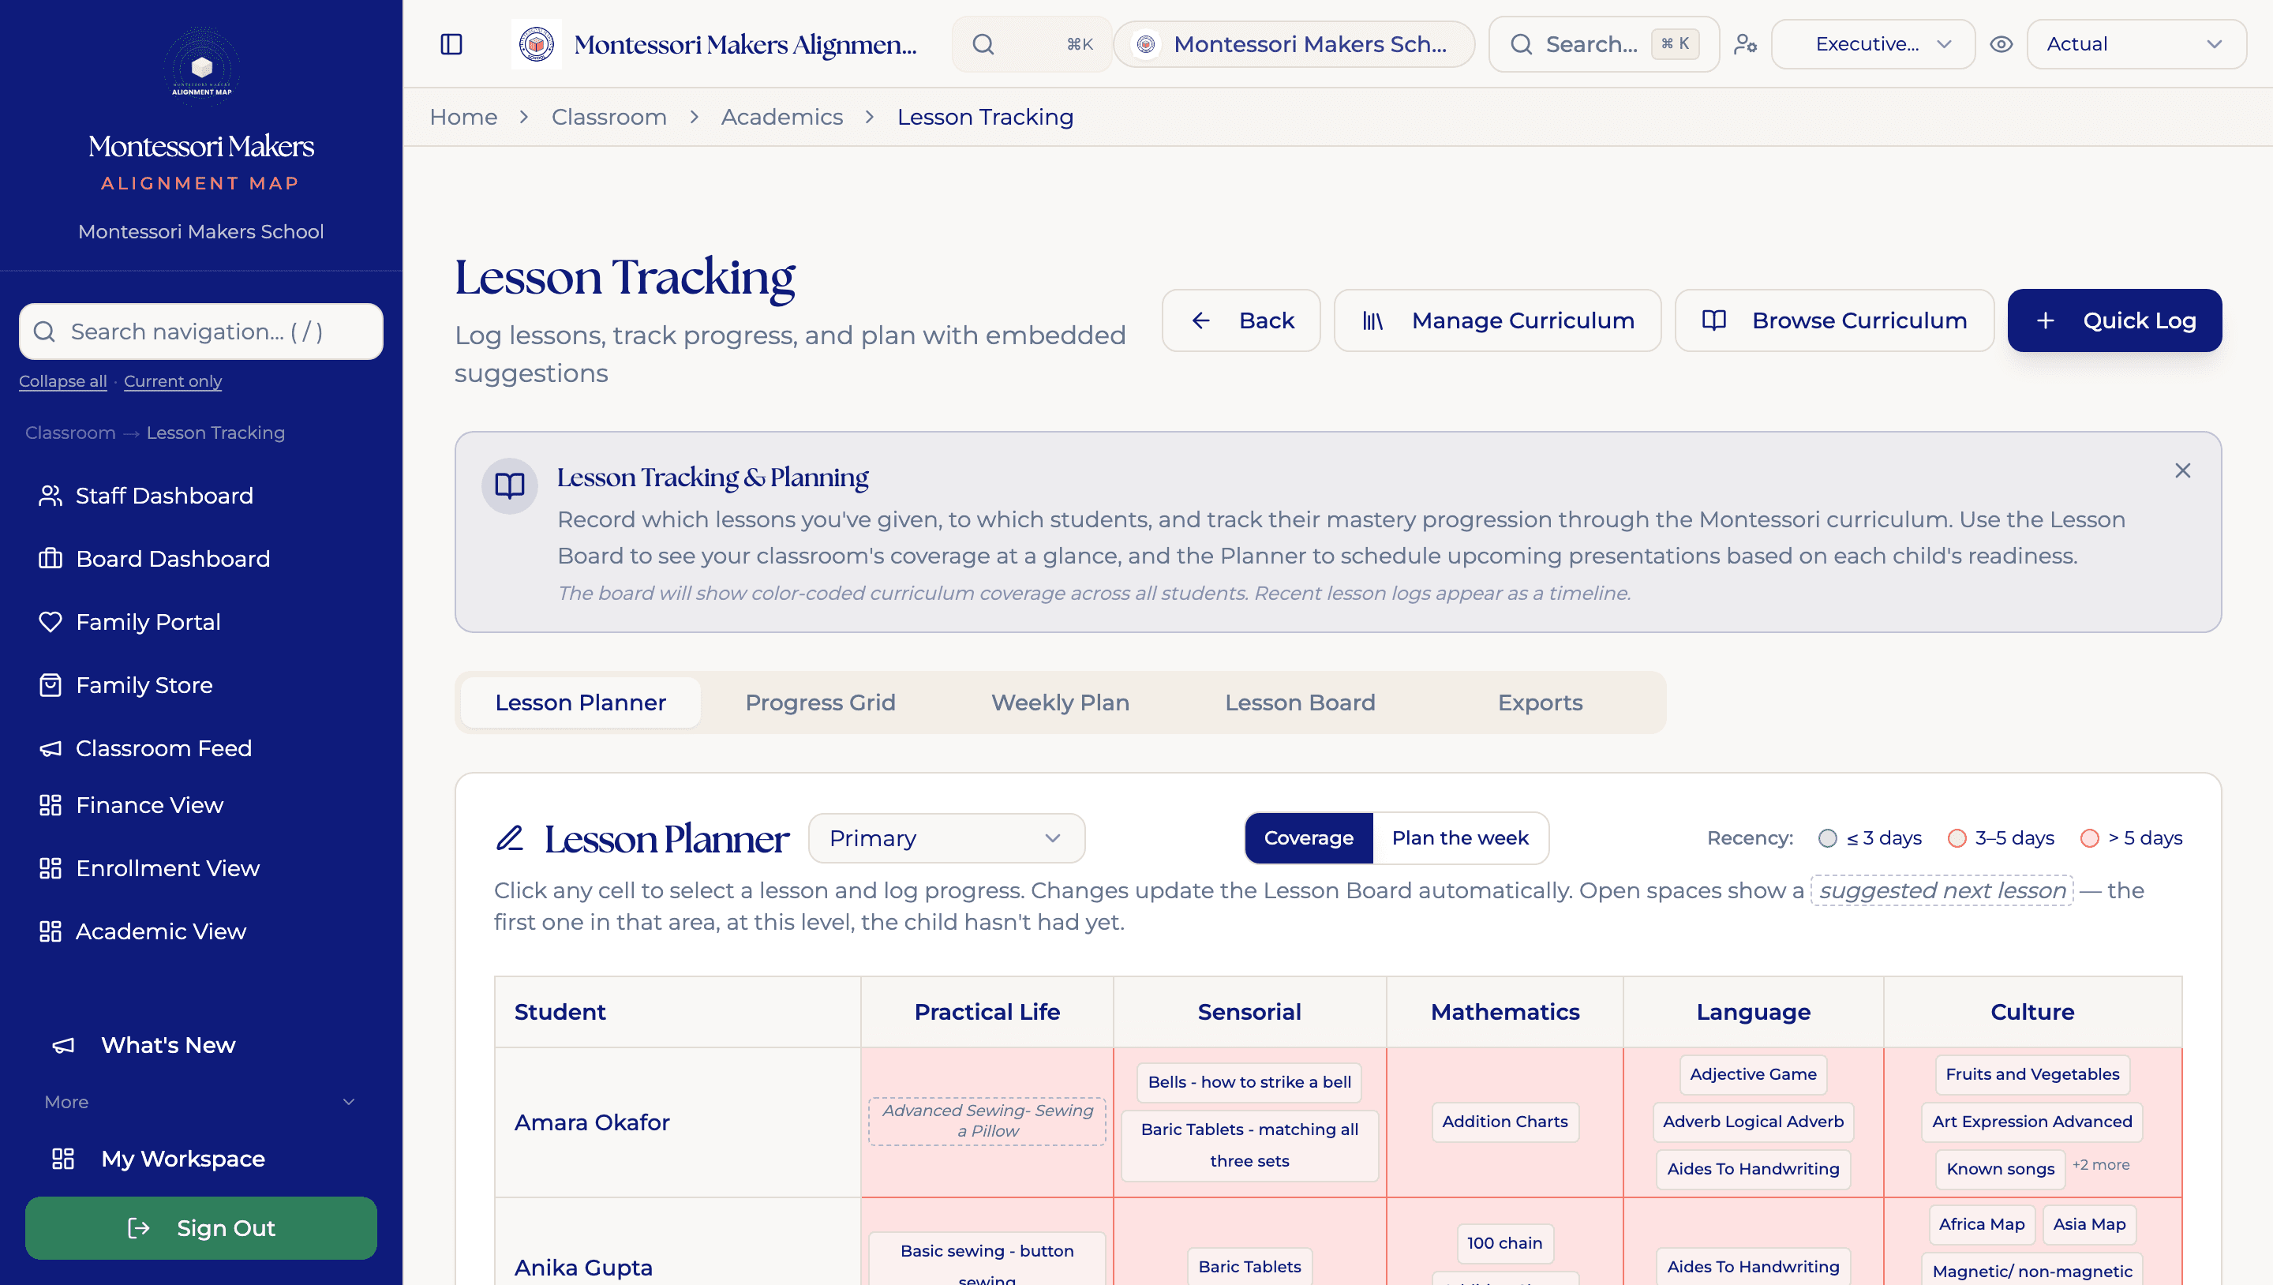Image resolution: width=2273 pixels, height=1285 pixels.
Task: Click Adverb Logical Adverb chip
Action: click(x=1753, y=1122)
